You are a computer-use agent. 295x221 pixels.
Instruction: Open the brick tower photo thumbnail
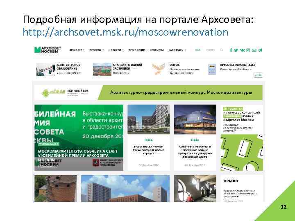click(56, 188)
